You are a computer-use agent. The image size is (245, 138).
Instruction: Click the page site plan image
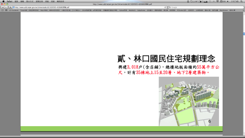click(189, 101)
